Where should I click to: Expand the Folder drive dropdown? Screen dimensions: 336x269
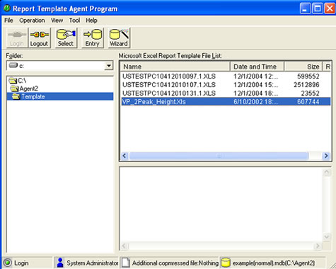click(109, 66)
